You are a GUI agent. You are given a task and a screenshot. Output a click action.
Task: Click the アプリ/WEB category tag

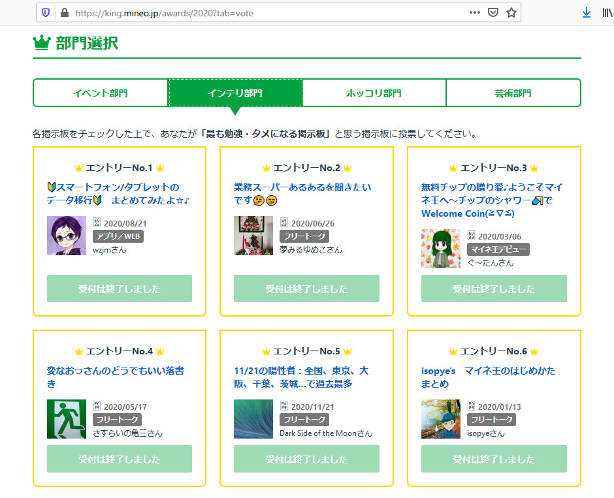(x=118, y=236)
